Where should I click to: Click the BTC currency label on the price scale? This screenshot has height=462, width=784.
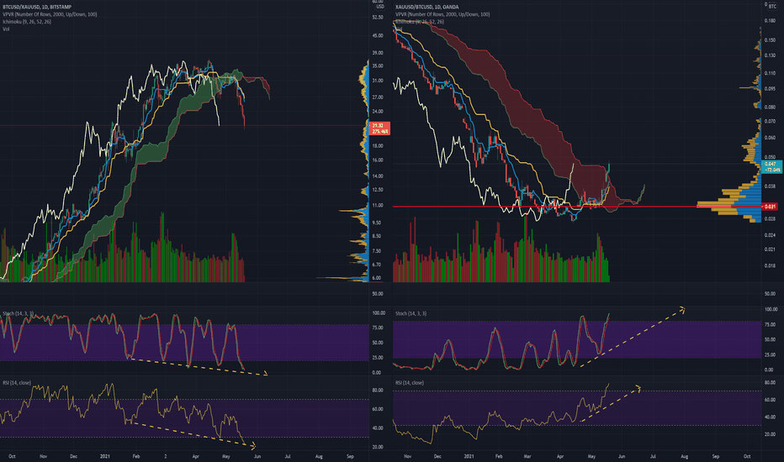[x=772, y=7]
